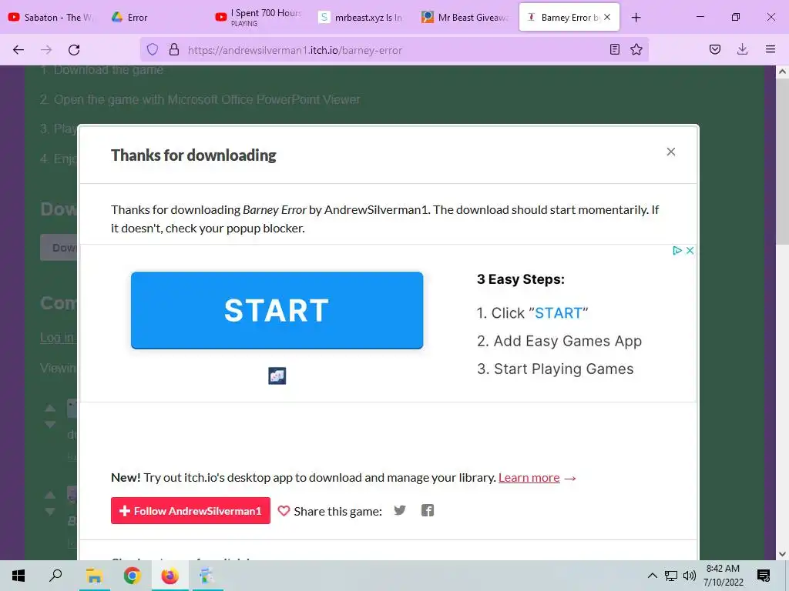This screenshot has height=591, width=789.
Task: Open the tracking protection shield icon
Action: tap(153, 50)
